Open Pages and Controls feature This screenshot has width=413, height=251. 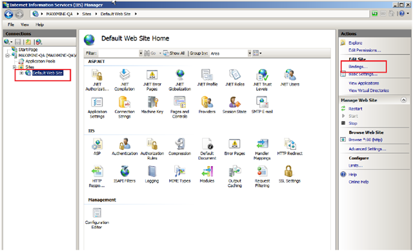click(x=179, y=107)
